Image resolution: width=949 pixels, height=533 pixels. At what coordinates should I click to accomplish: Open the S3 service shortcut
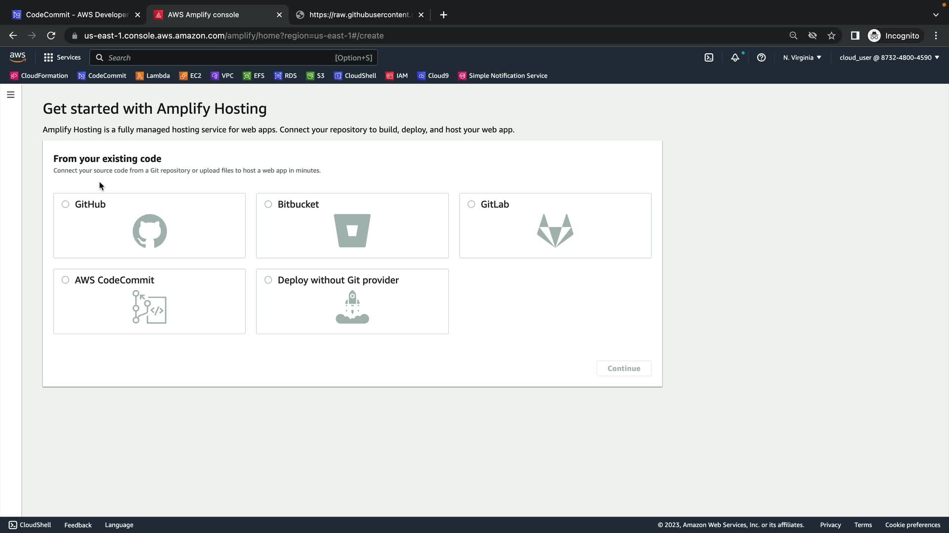tap(315, 76)
